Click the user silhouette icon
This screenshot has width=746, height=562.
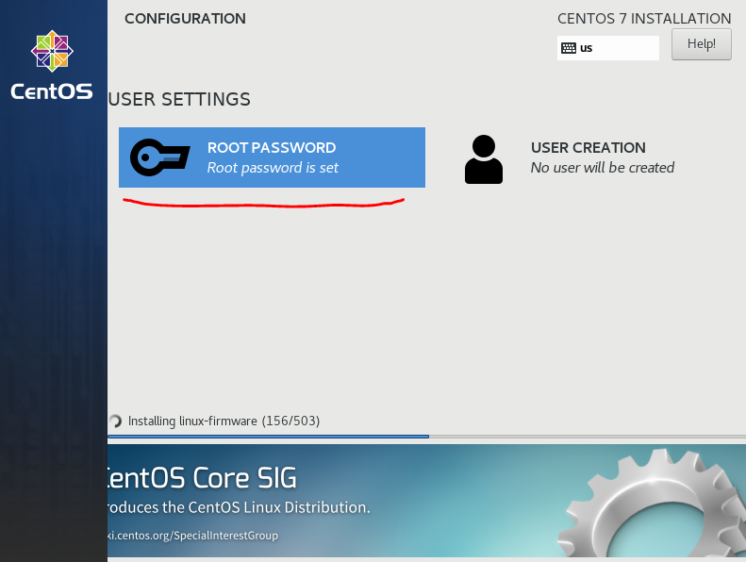pyautogui.click(x=484, y=159)
